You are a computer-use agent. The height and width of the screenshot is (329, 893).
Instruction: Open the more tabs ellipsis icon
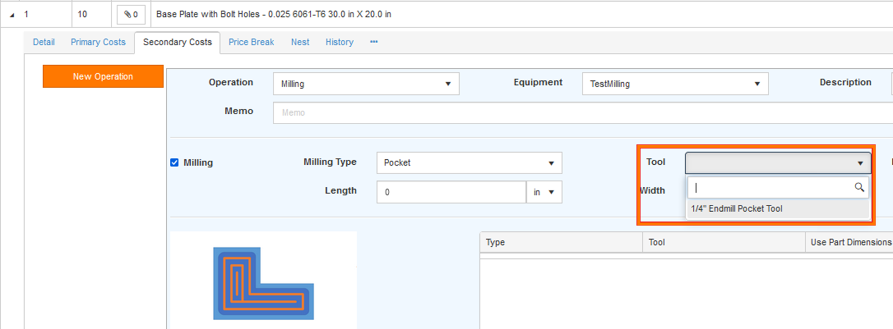click(x=373, y=42)
